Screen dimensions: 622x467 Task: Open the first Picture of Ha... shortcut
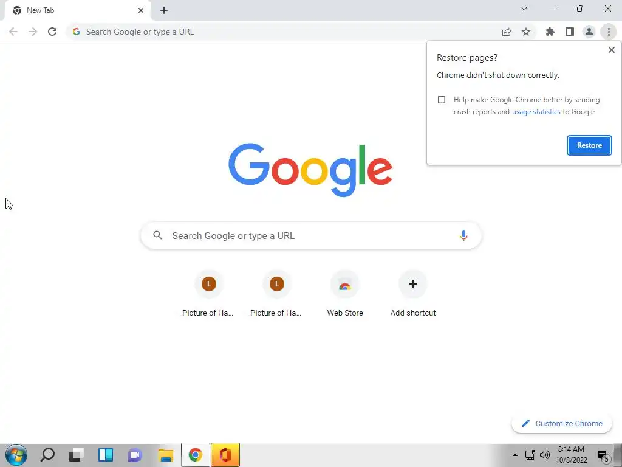pos(209,294)
